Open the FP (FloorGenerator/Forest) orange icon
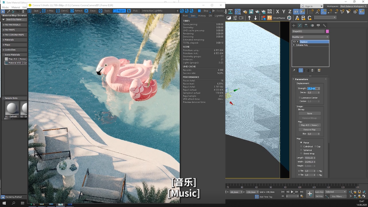This screenshot has width=368, height=207. click(x=269, y=18)
